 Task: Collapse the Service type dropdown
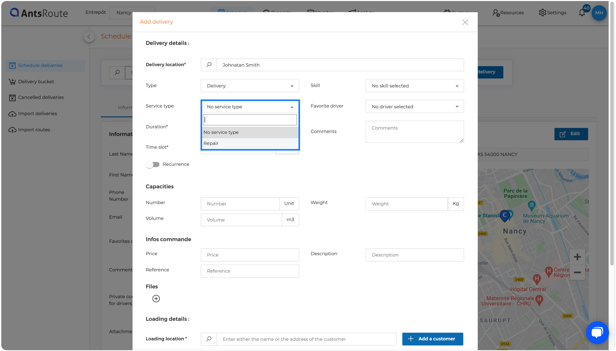(250, 107)
